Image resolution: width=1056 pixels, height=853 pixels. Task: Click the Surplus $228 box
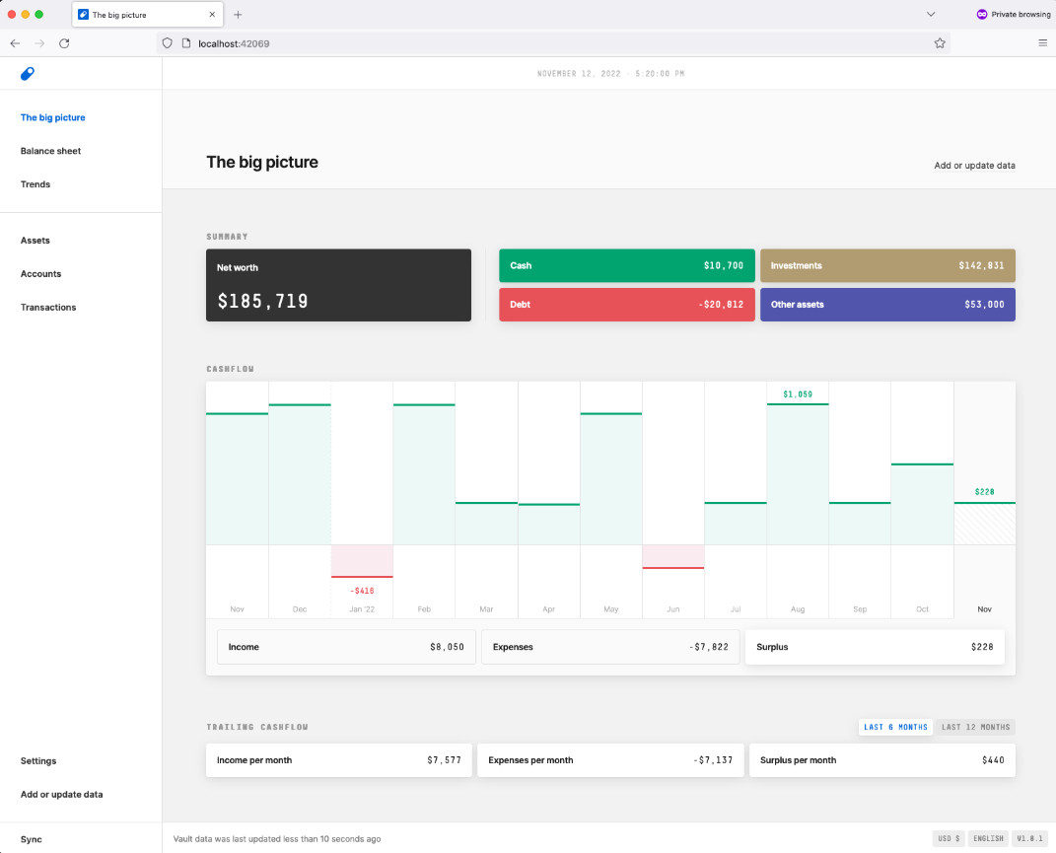click(875, 647)
